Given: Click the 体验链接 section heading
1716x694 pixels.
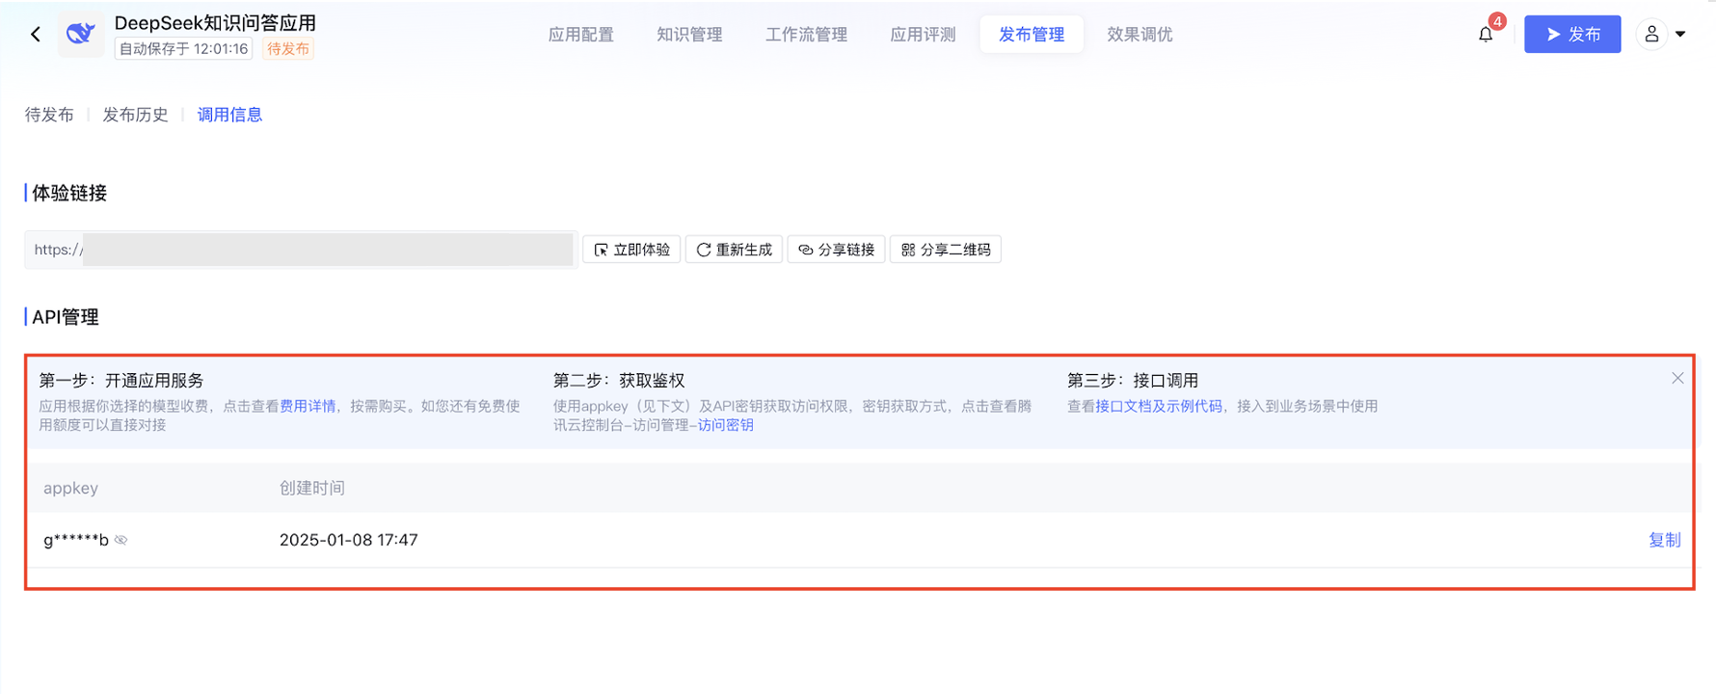Looking at the screenshot, I should click(x=69, y=193).
